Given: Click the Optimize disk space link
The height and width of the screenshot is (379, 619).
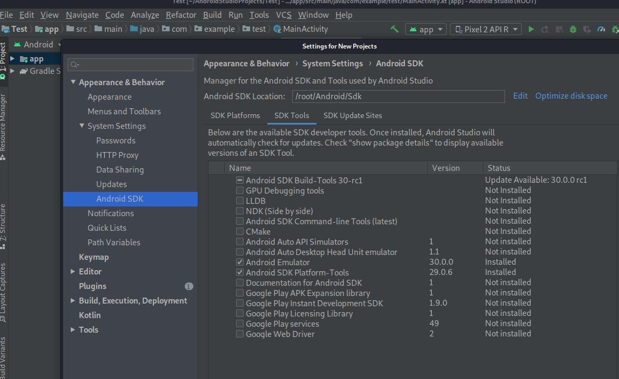Looking at the screenshot, I should (571, 96).
